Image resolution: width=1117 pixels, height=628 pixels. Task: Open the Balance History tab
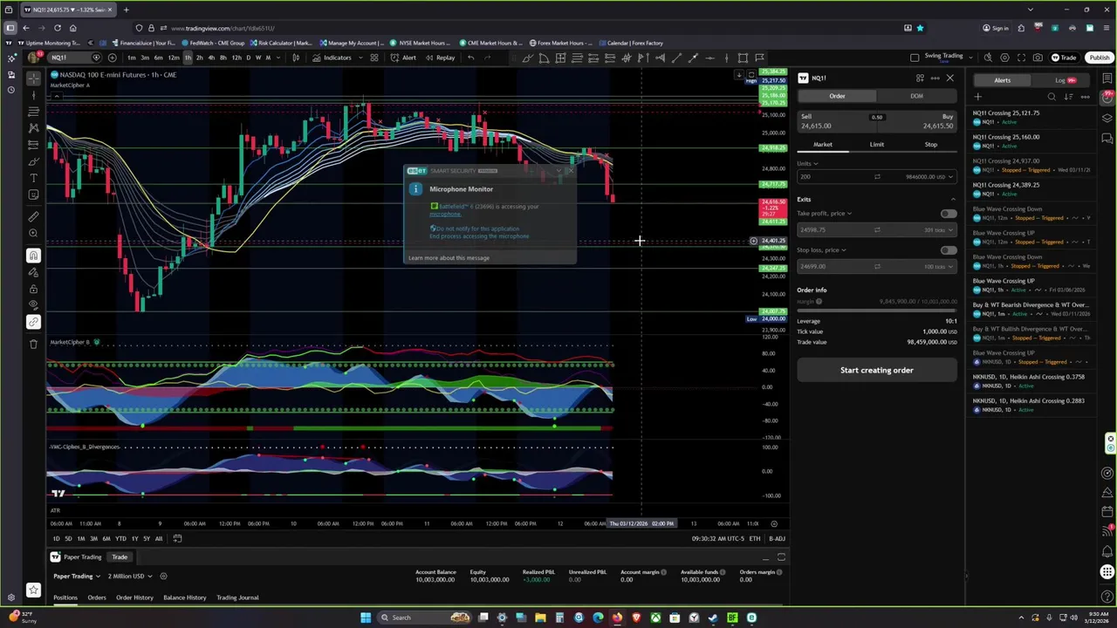click(x=185, y=597)
